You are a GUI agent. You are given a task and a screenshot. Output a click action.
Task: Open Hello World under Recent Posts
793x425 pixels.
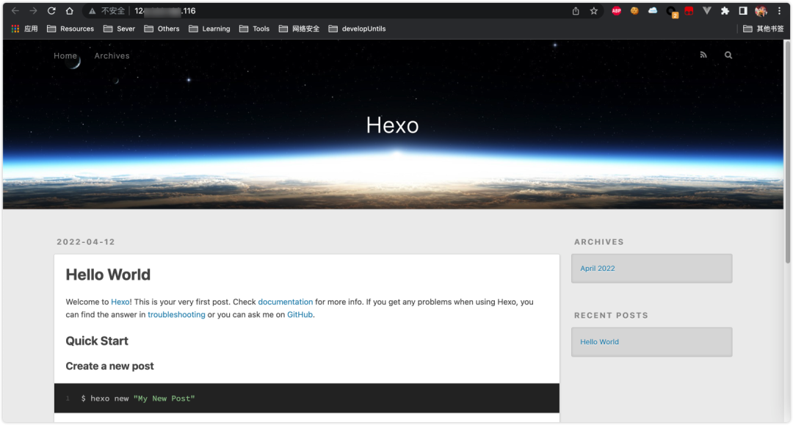point(599,341)
